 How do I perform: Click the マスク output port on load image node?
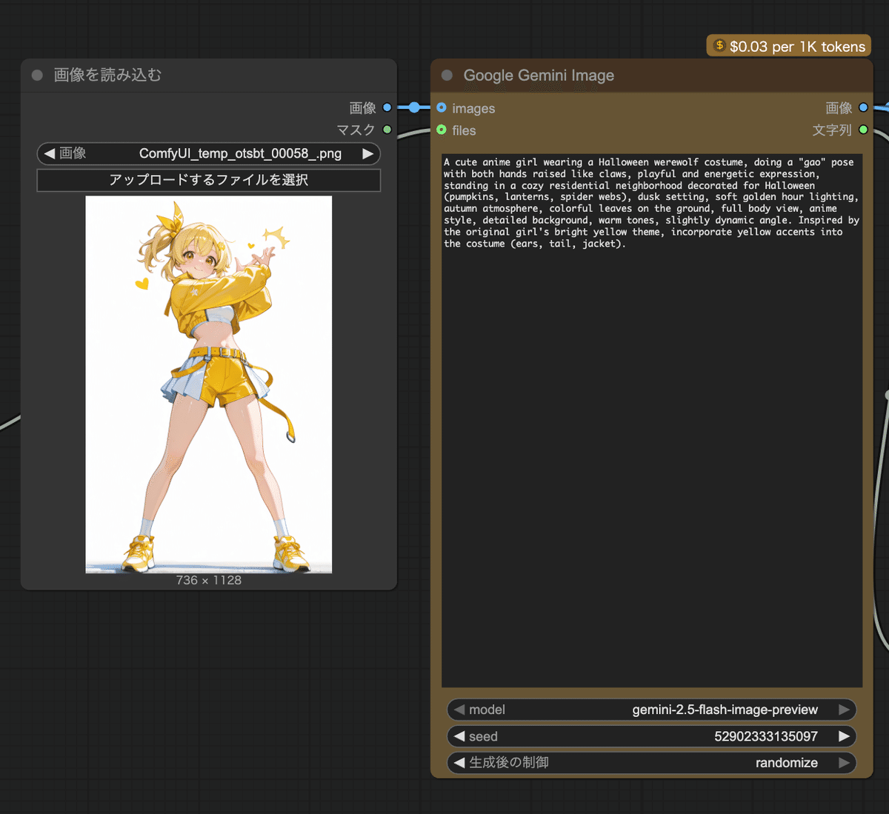pyautogui.click(x=387, y=130)
